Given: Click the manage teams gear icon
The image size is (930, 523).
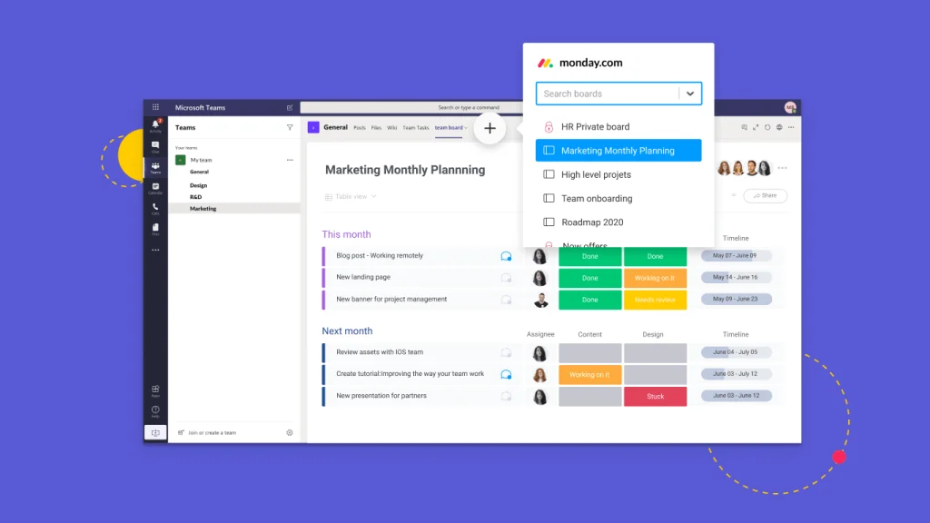Looking at the screenshot, I should [x=290, y=433].
